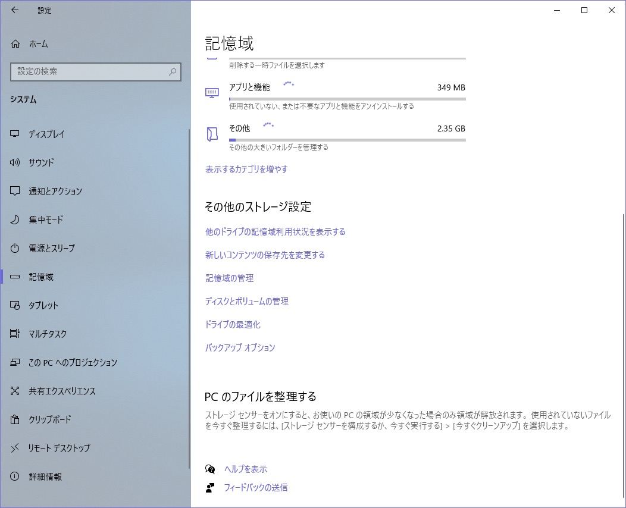Click the アプリと機能 category title
The width and height of the screenshot is (626, 508).
[249, 87]
